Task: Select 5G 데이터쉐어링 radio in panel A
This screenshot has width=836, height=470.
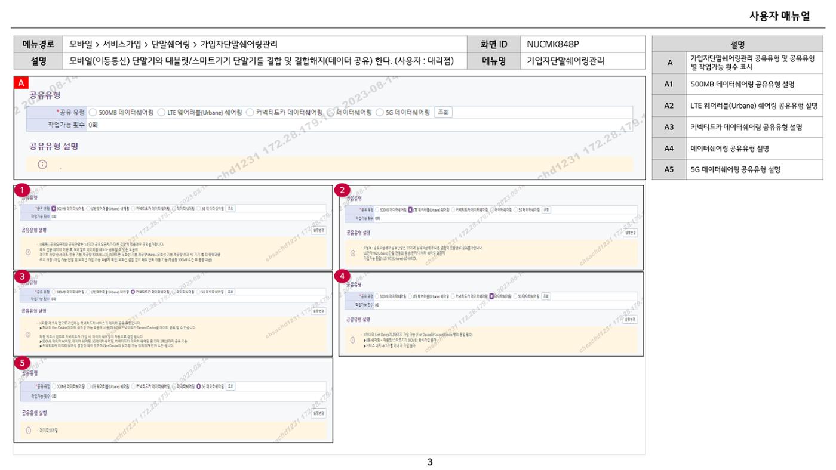Action: pos(380,112)
